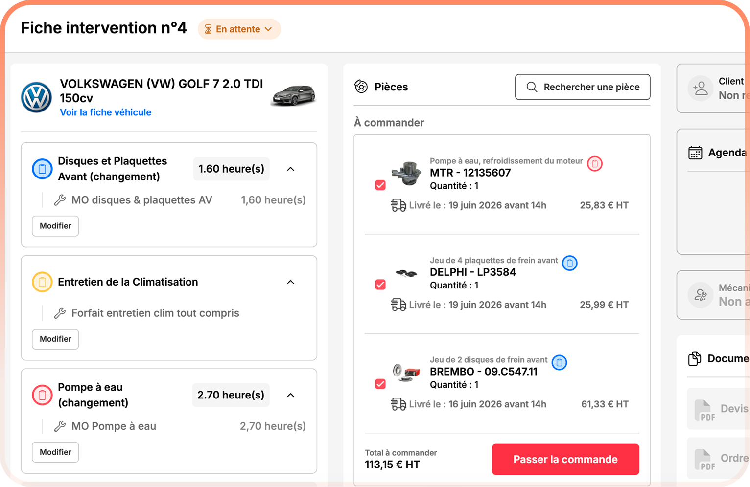The width and height of the screenshot is (750, 487).
Task: Click the Agenda panel heading
Action: coord(727,153)
